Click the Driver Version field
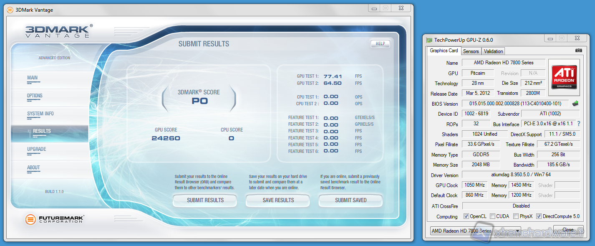Viewport: 595px width, 246px height. tap(521, 175)
